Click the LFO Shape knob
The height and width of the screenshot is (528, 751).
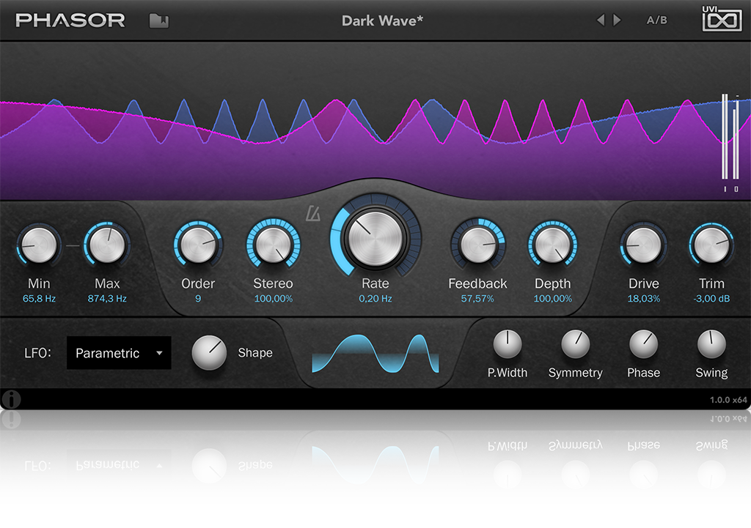(x=209, y=352)
